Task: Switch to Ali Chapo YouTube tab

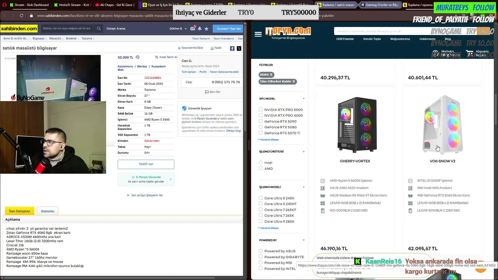Action: [115, 5]
